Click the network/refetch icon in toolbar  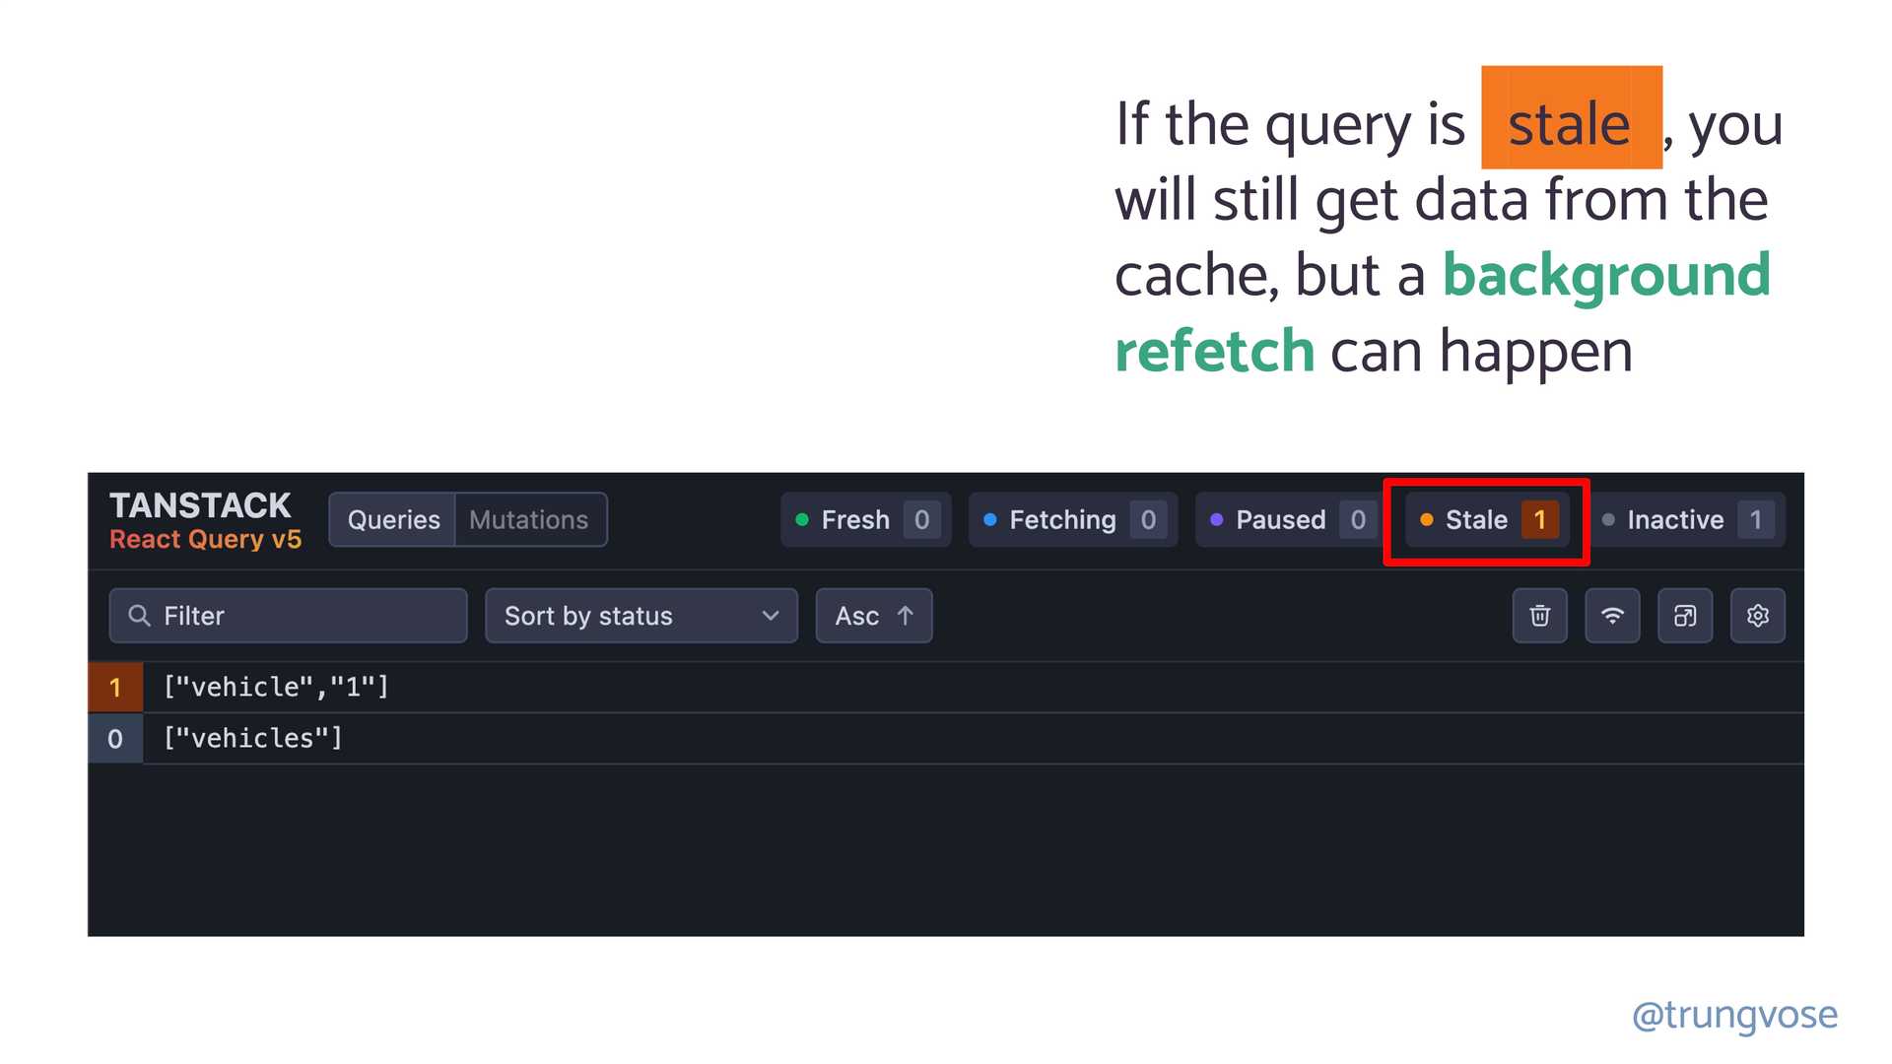click(1612, 616)
